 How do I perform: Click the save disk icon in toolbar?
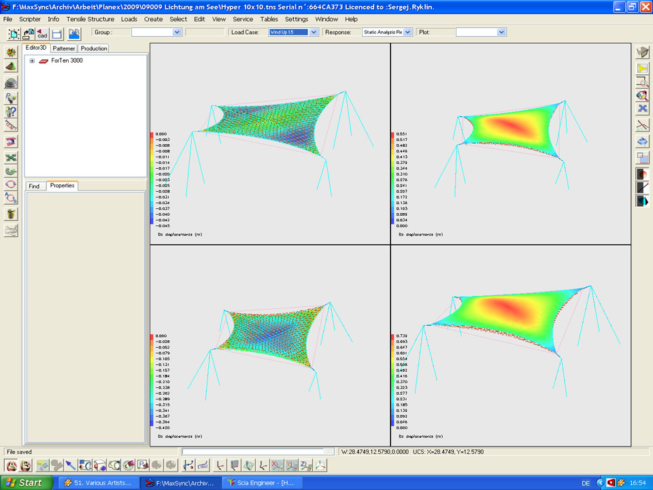coord(57,33)
